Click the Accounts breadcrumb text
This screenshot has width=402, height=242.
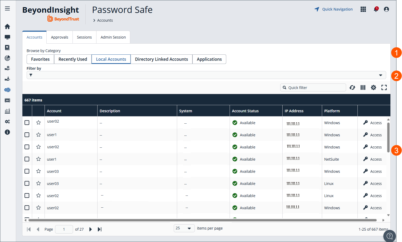(x=105, y=20)
